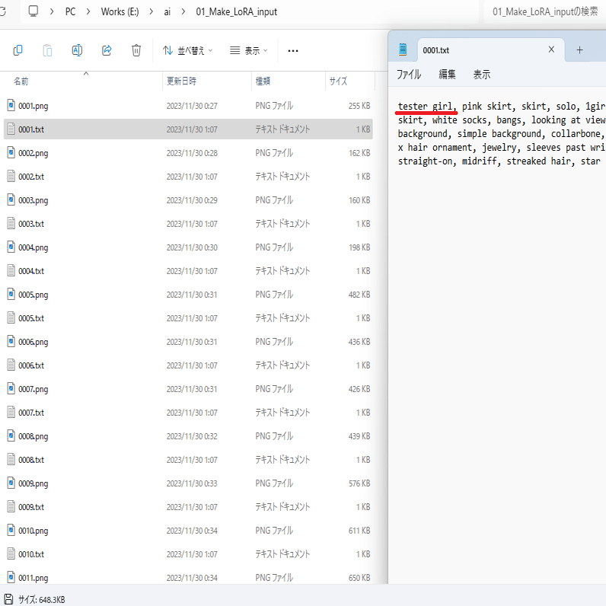The width and height of the screenshot is (606, 606).
Task: Select file 0003.png in list
Action: coord(188,199)
